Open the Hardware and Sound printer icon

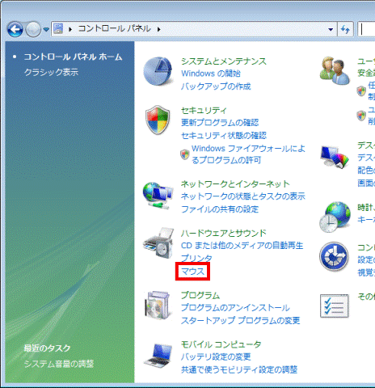[158, 243]
